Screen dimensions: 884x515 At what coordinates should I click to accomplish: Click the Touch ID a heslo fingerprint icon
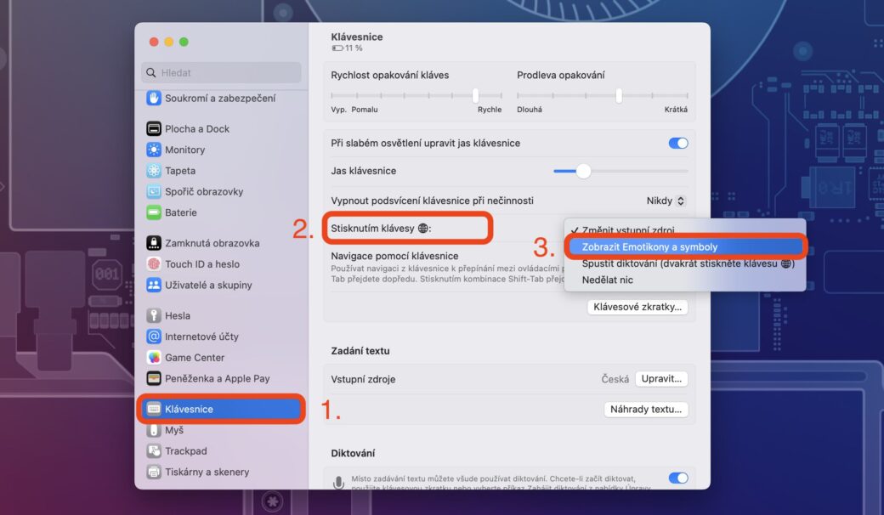[154, 264]
